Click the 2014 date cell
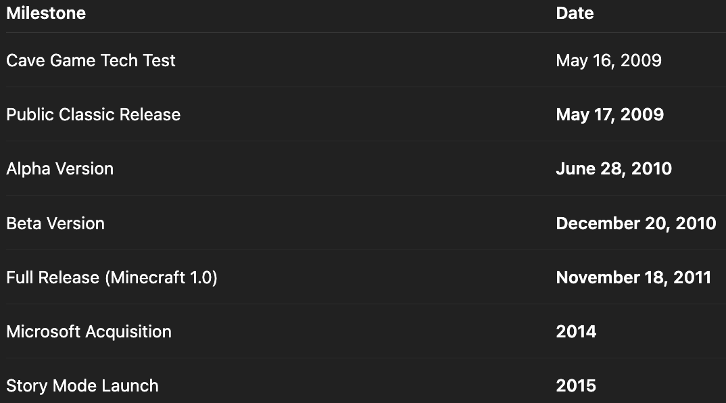The height and width of the screenshot is (403, 726). pos(576,331)
